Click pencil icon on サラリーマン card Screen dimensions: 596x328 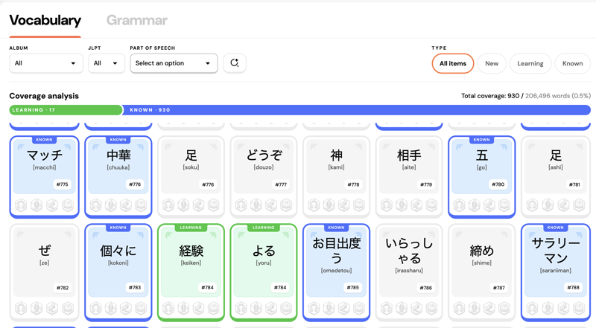tap(563, 308)
